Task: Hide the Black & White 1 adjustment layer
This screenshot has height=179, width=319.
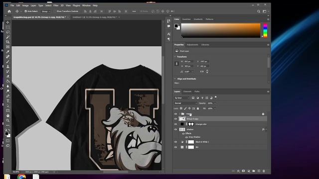Action: click(x=175, y=142)
